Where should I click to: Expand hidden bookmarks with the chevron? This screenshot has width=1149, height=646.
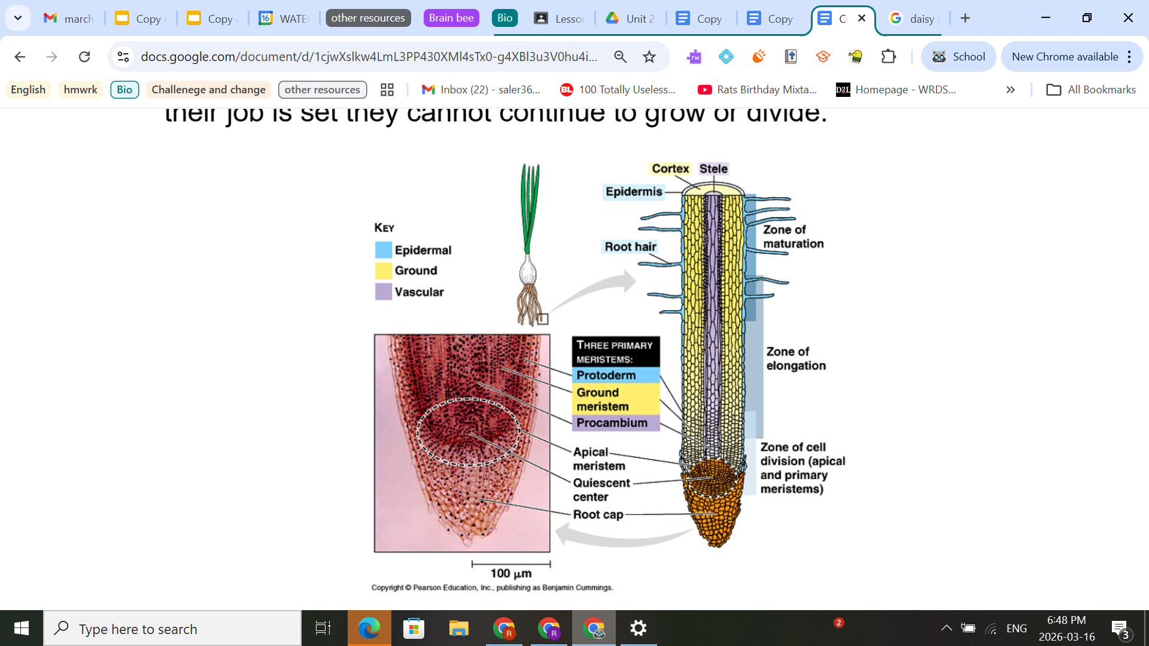pos(1010,90)
